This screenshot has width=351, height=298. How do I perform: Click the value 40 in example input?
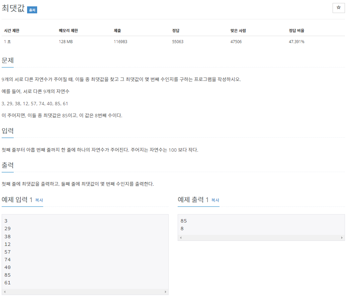pos(7,267)
